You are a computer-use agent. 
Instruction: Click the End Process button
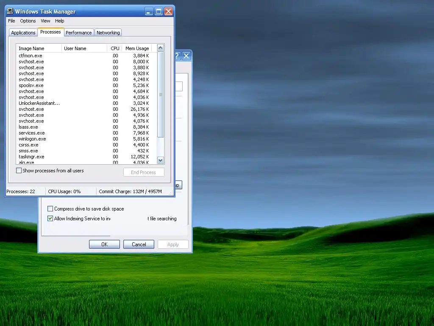144,172
